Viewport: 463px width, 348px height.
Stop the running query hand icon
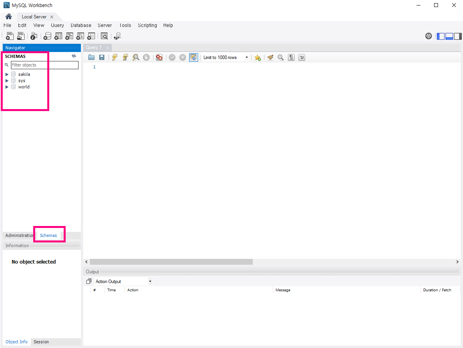(x=146, y=57)
